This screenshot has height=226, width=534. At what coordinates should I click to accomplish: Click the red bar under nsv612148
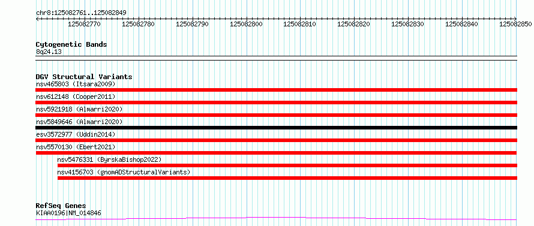[x=276, y=103]
